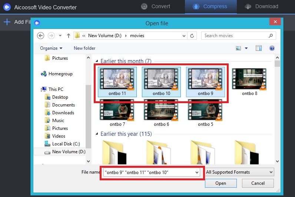The width and height of the screenshot is (295, 197).
Task: Click the Open button
Action: 221,183
